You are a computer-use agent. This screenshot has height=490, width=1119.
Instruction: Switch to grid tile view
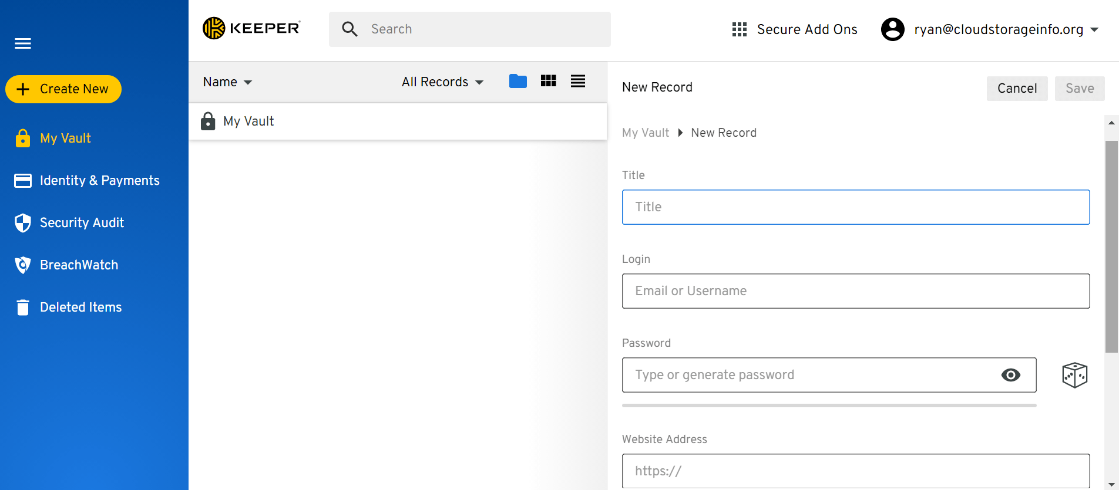tap(549, 81)
